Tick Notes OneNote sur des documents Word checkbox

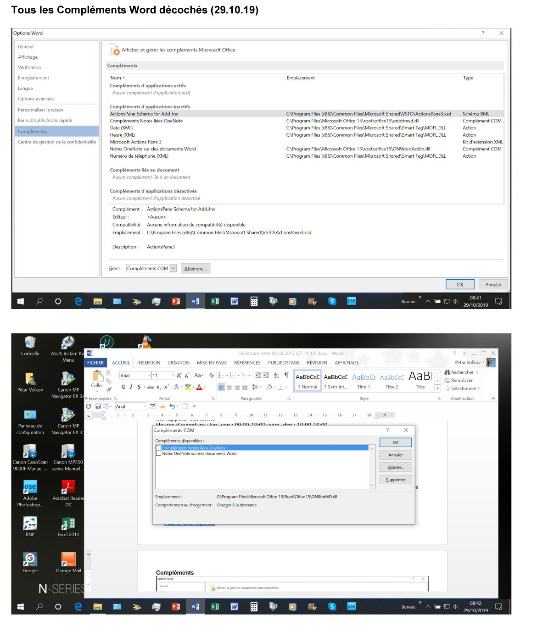pos(158,454)
